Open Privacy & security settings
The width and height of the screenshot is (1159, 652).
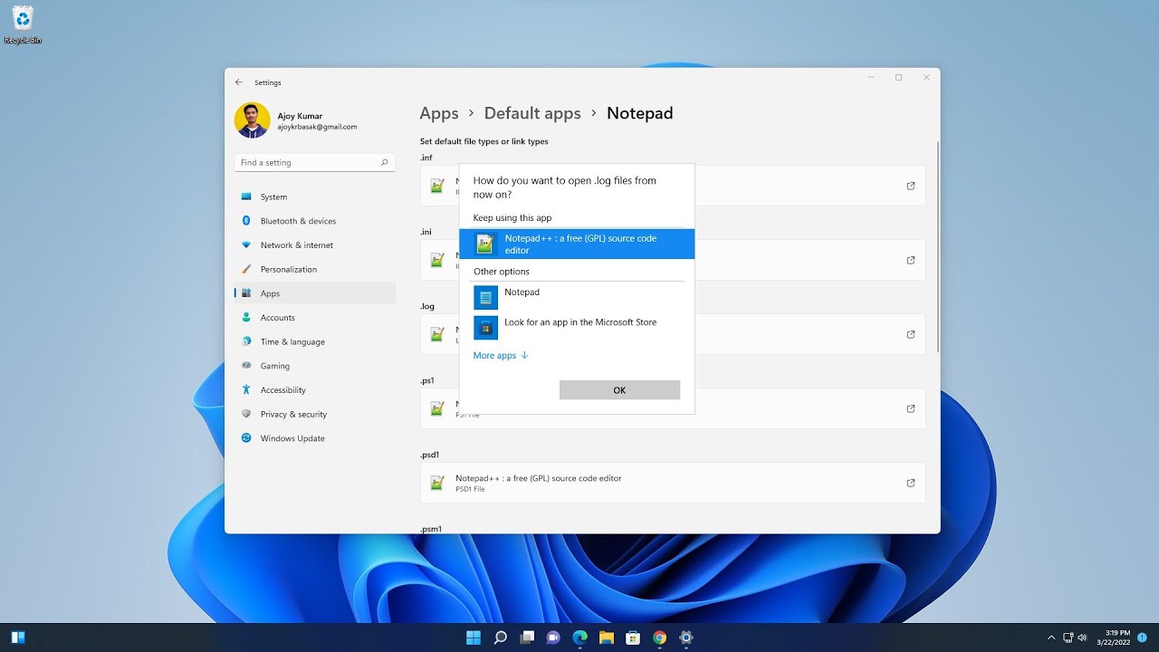(314, 414)
